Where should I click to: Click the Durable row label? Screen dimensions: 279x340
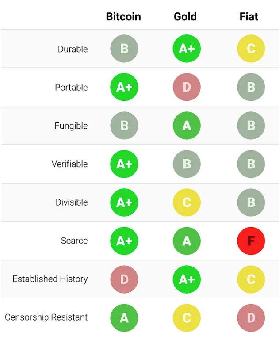click(73, 49)
